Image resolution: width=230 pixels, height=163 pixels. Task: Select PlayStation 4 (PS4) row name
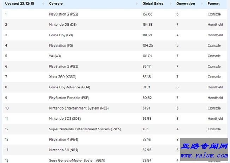[64, 139]
